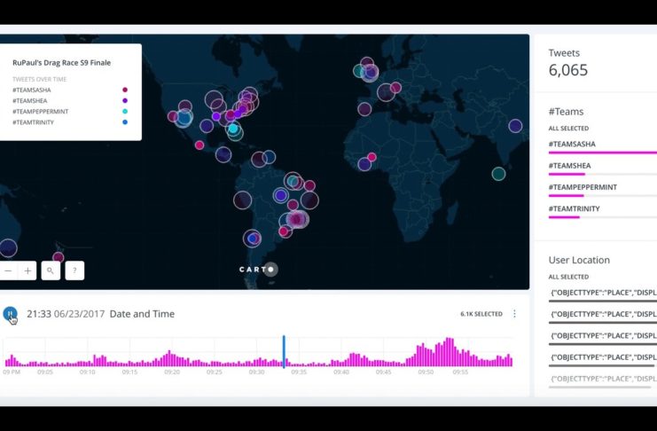The height and width of the screenshot is (431, 657).
Task: Click the User Location widget title
Action: 579,260
